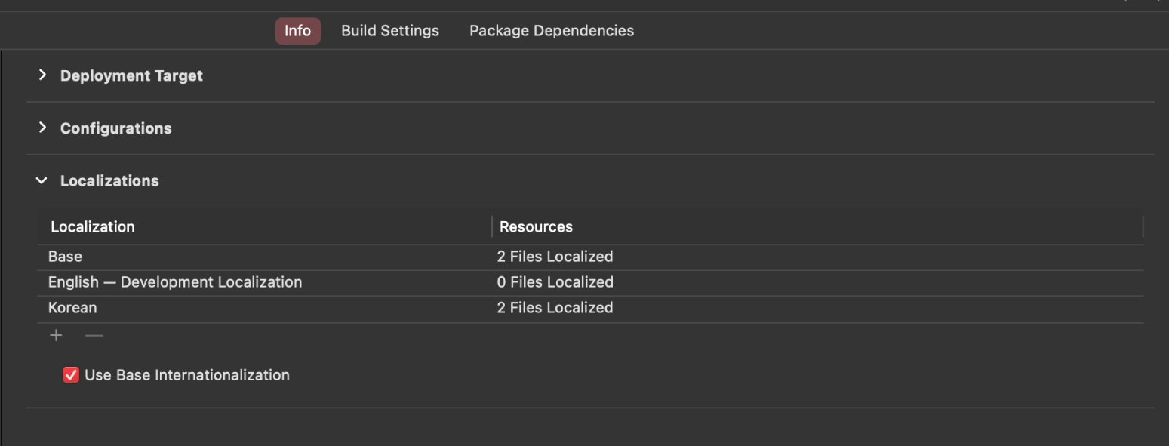Click the Configurations heading label
The width and height of the screenshot is (1169, 446).
[116, 128]
